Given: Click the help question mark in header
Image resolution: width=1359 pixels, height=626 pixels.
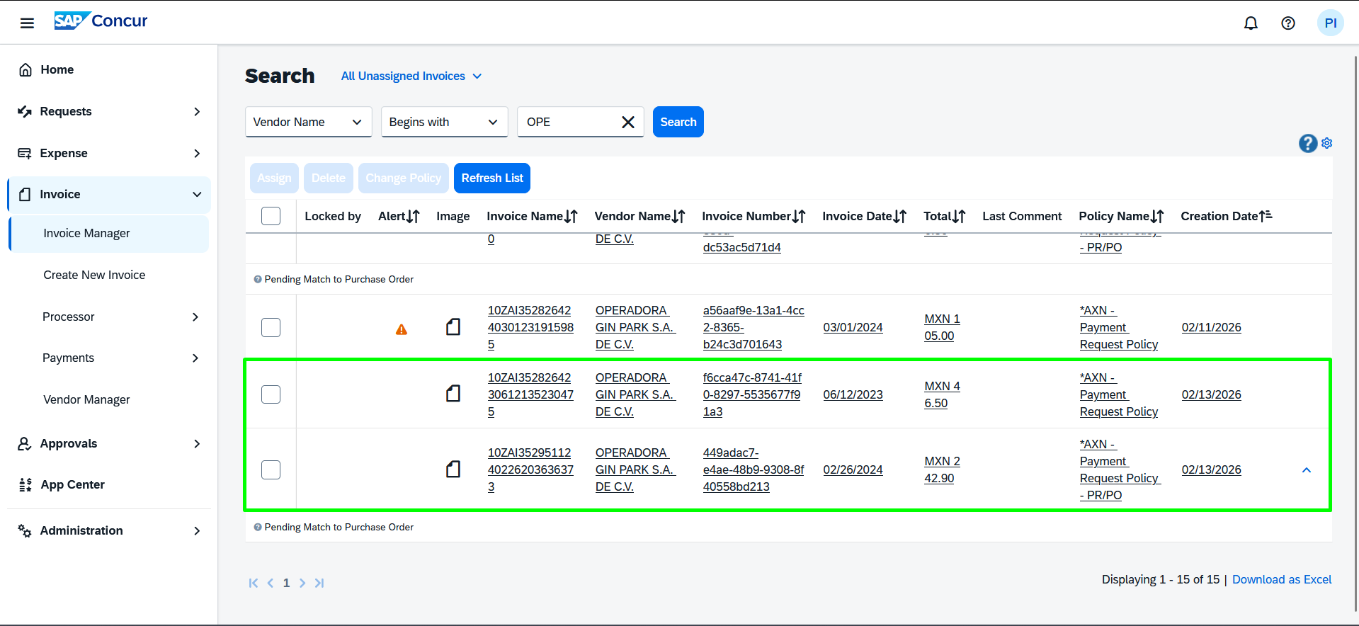Looking at the screenshot, I should pyautogui.click(x=1287, y=23).
